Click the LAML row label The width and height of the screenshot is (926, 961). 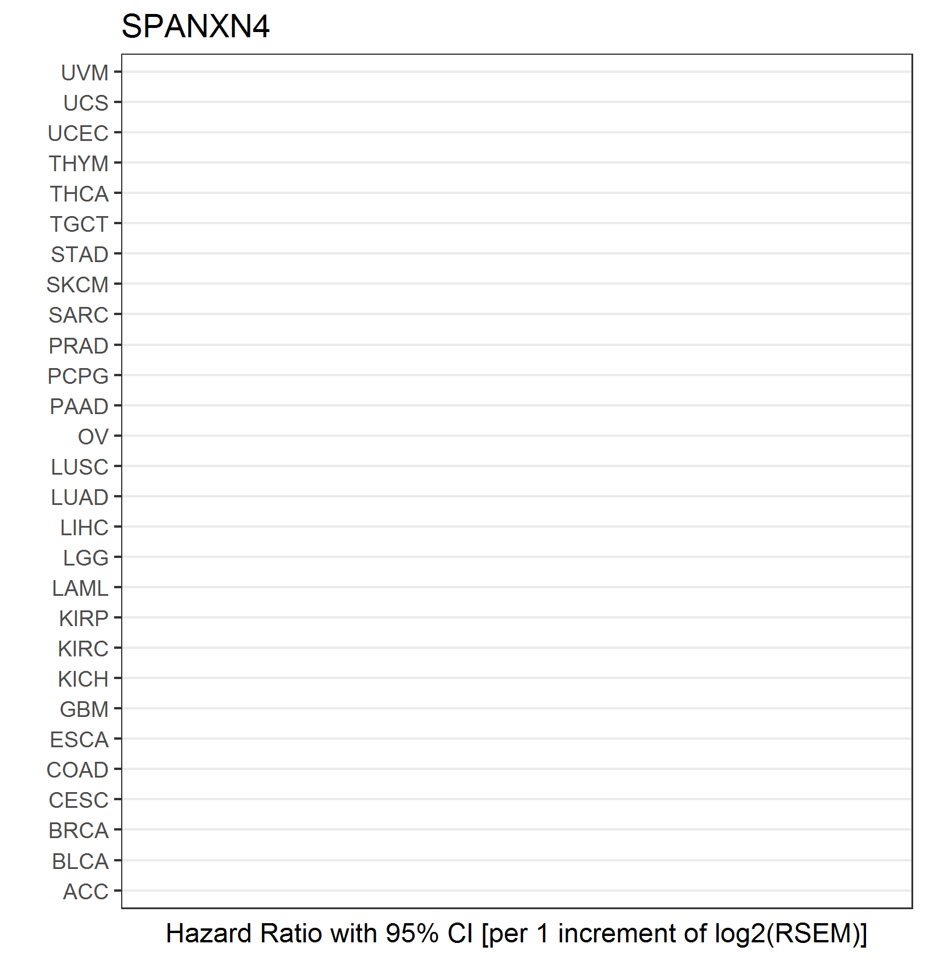coord(80,588)
